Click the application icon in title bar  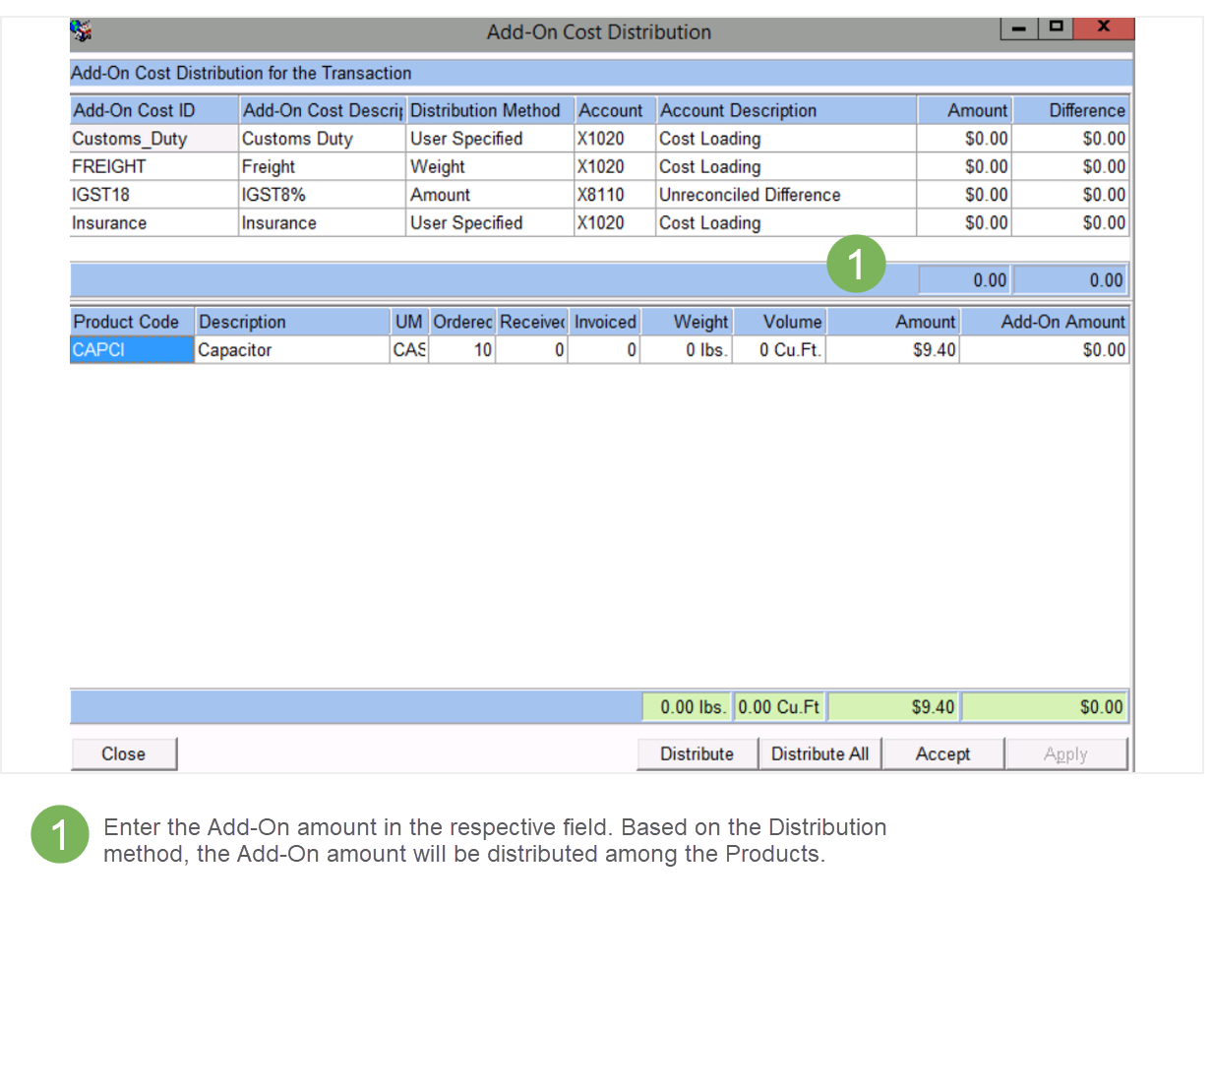pyautogui.click(x=81, y=31)
